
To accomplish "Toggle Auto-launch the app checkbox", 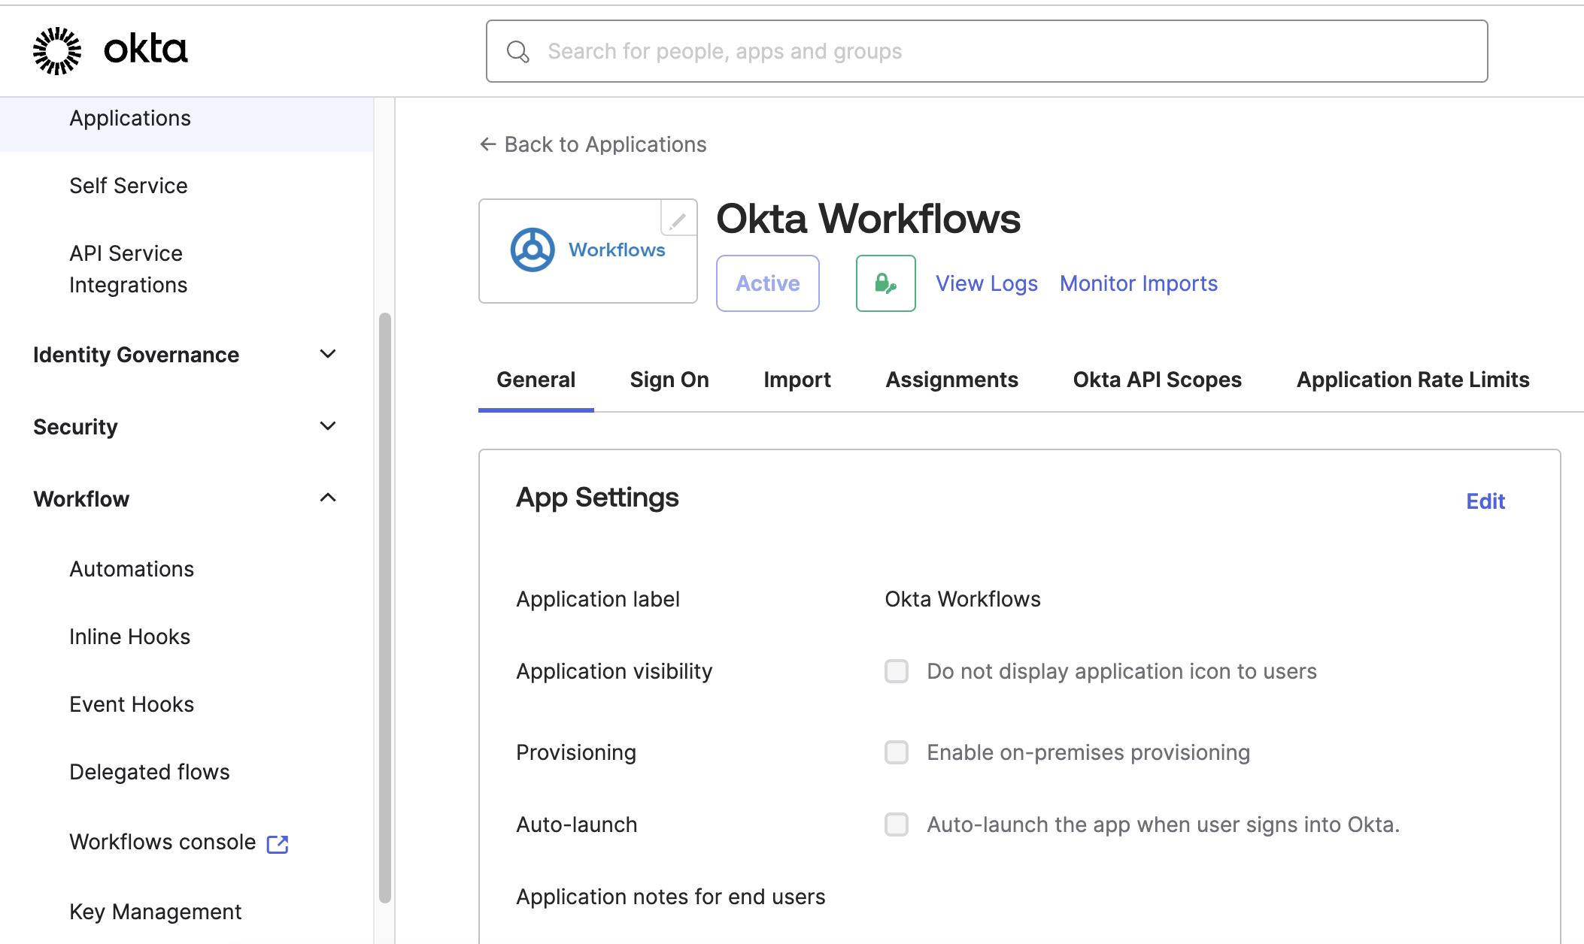I will (897, 824).
